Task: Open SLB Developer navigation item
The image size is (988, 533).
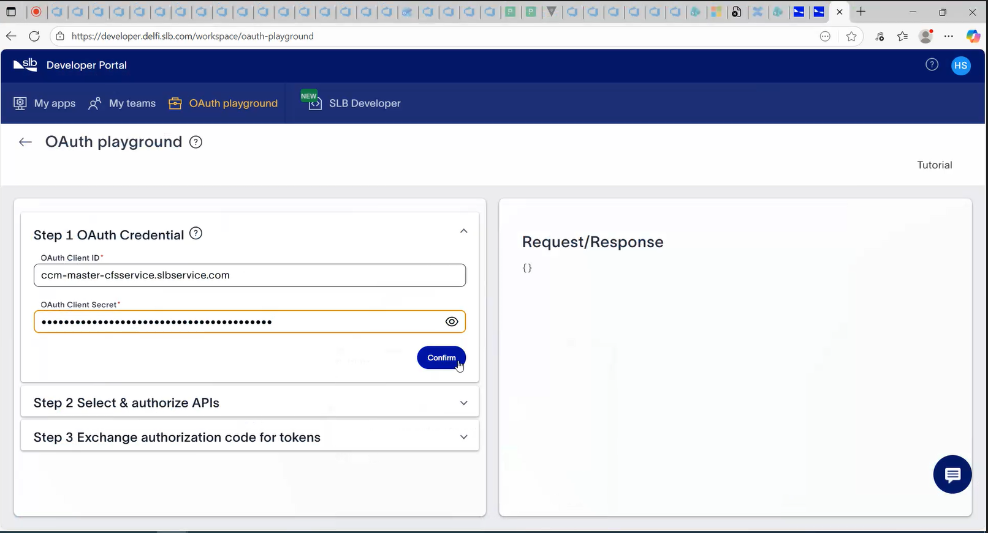Action: (351, 102)
